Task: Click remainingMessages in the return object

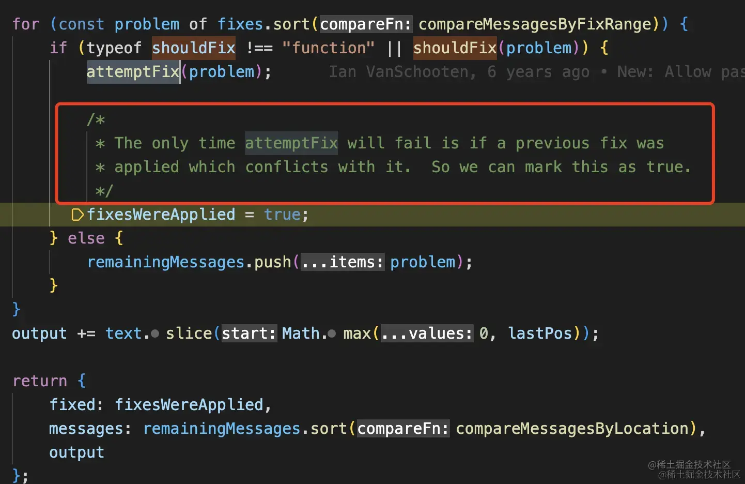Action: tap(222, 429)
